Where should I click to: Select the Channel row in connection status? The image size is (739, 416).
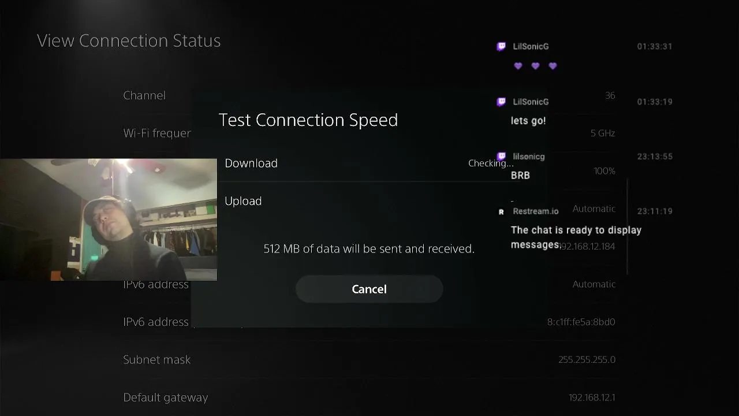point(369,95)
